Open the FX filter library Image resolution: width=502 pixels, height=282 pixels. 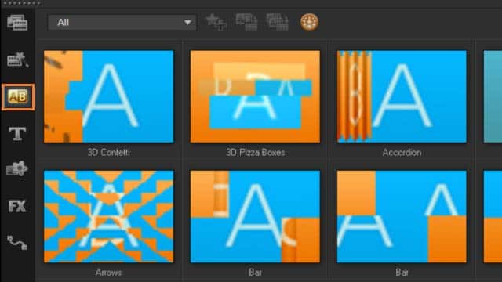click(17, 206)
